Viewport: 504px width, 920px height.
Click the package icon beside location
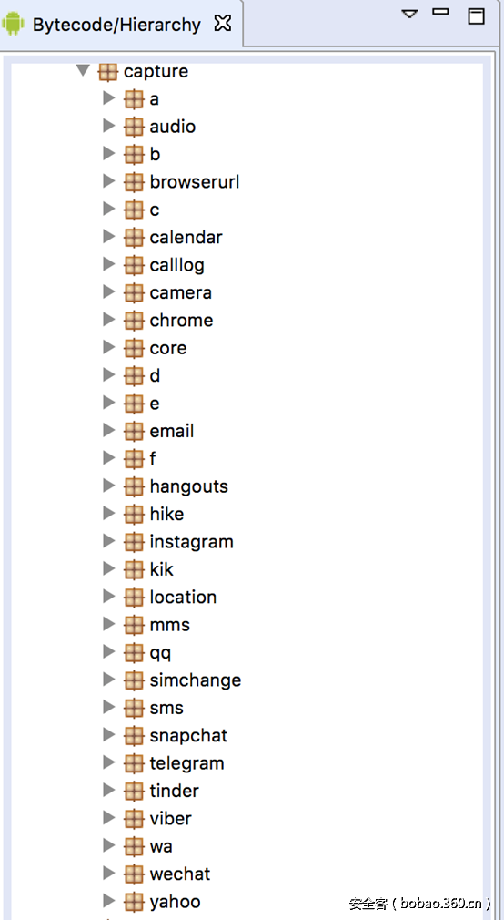pyautogui.click(x=135, y=598)
